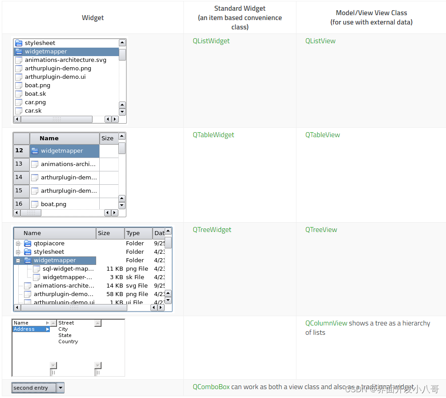Click the file icon beside boat.sk

(19, 94)
